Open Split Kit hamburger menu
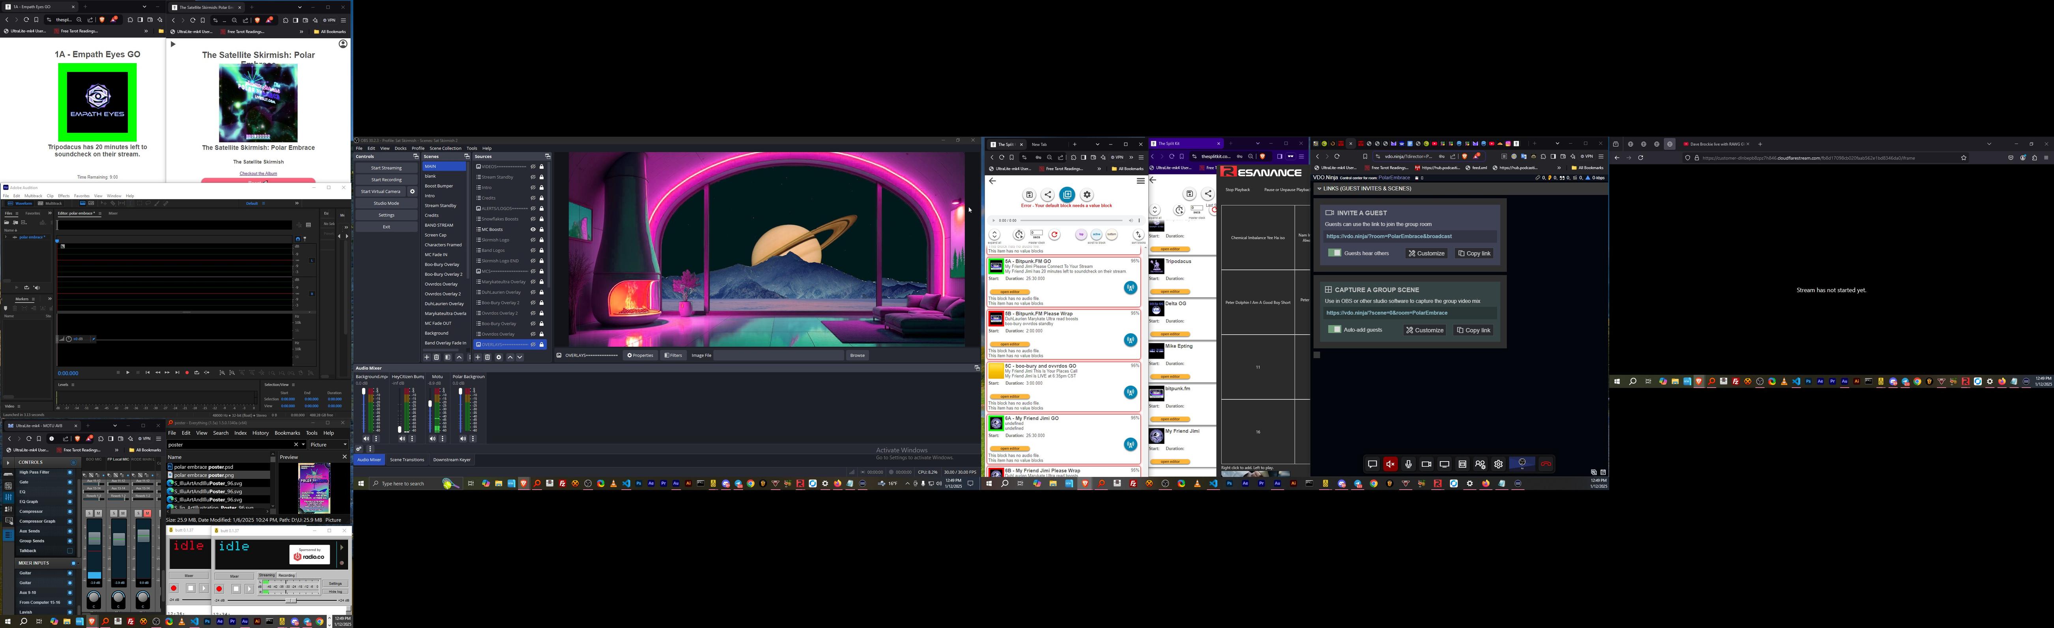The width and height of the screenshot is (2054, 628). (x=1141, y=181)
